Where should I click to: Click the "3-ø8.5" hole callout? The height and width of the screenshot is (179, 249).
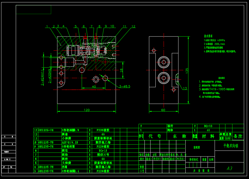pos(125,86)
